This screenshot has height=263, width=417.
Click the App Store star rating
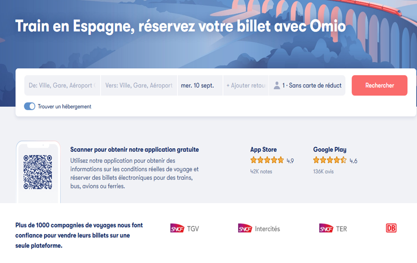point(267,160)
